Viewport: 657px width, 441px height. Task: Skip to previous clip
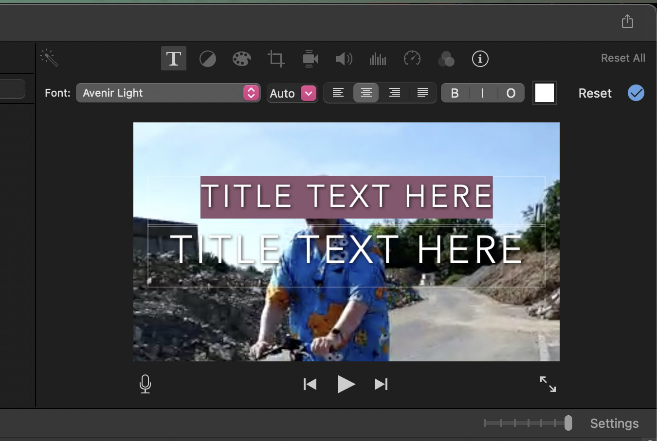(310, 384)
